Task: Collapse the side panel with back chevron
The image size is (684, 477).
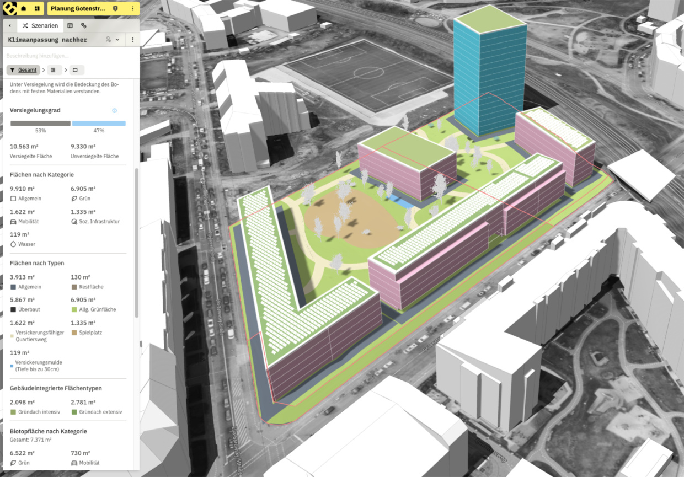Action: click(9, 25)
